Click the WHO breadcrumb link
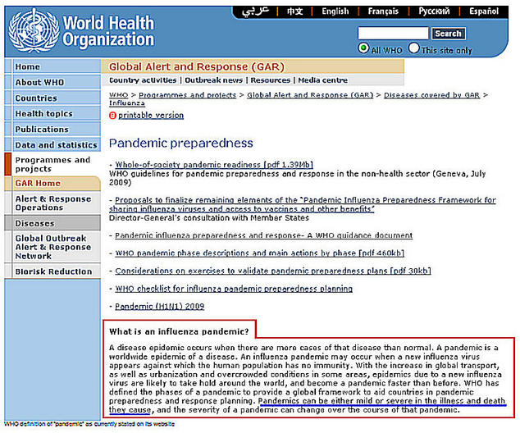This screenshot has height=433, width=520. pos(118,95)
